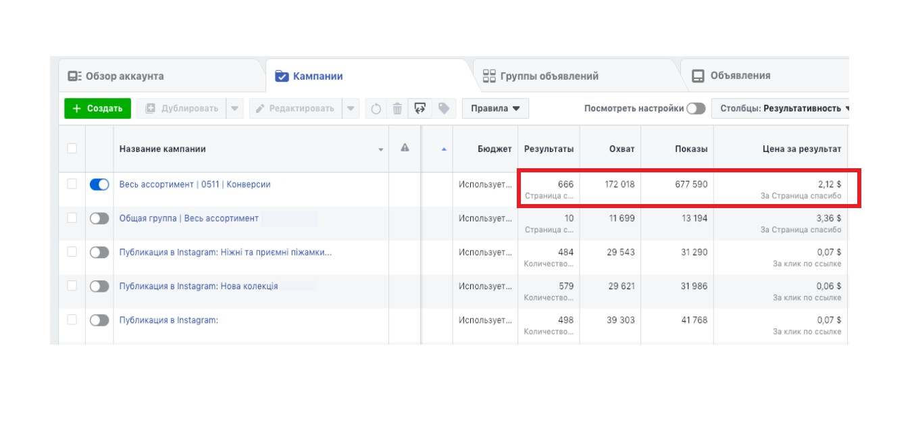Enable the Общая группа campaign toggle
Screen dimensions: 912x425
coord(99,218)
